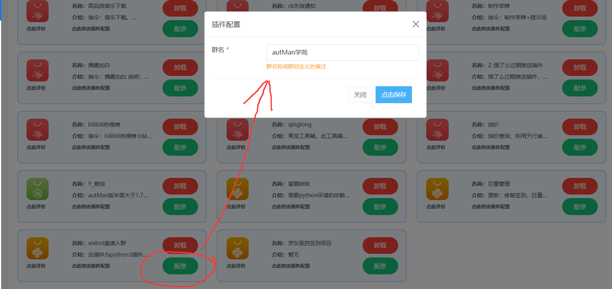612x289 pixels.
Task: Click the 群名 text input field
Action: [x=343, y=53]
